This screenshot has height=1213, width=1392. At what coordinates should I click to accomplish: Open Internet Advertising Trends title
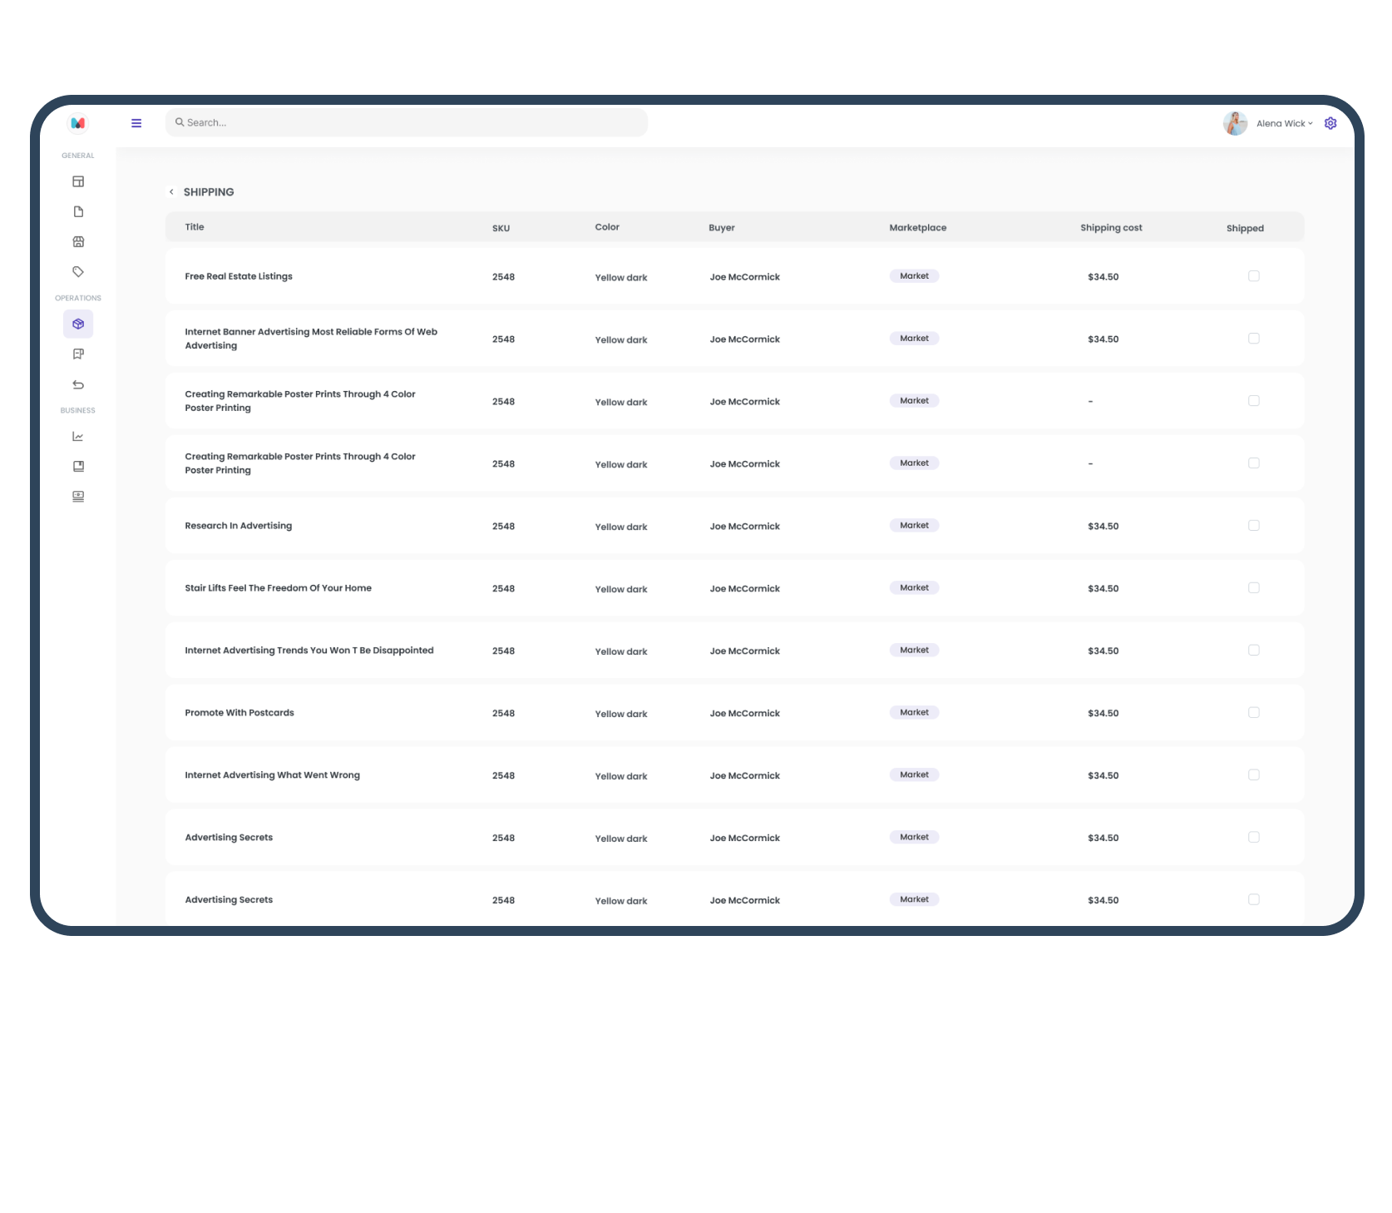pyautogui.click(x=309, y=651)
